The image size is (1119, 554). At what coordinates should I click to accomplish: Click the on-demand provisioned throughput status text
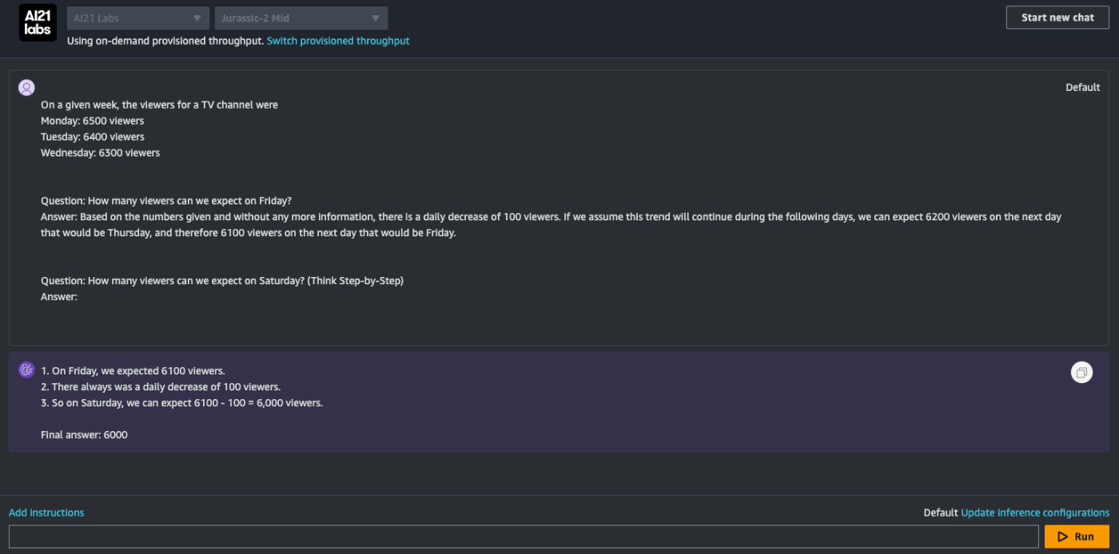click(x=165, y=41)
